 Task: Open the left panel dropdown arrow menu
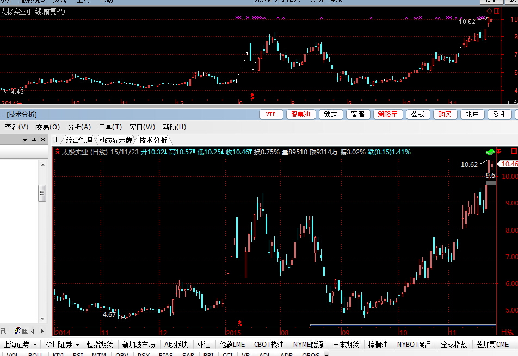pos(24,140)
